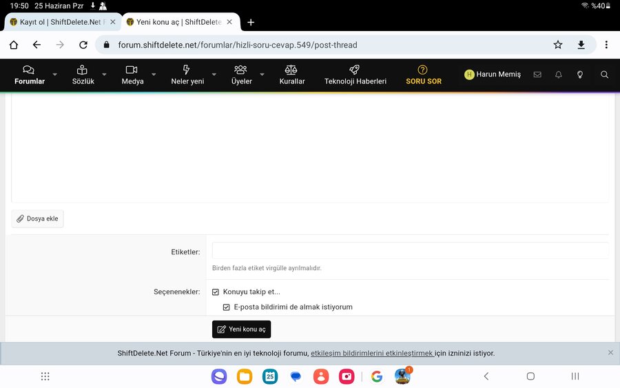The width and height of the screenshot is (620, 388).
Task: Open Neler yeni page
Action: (x=187, y=75)
